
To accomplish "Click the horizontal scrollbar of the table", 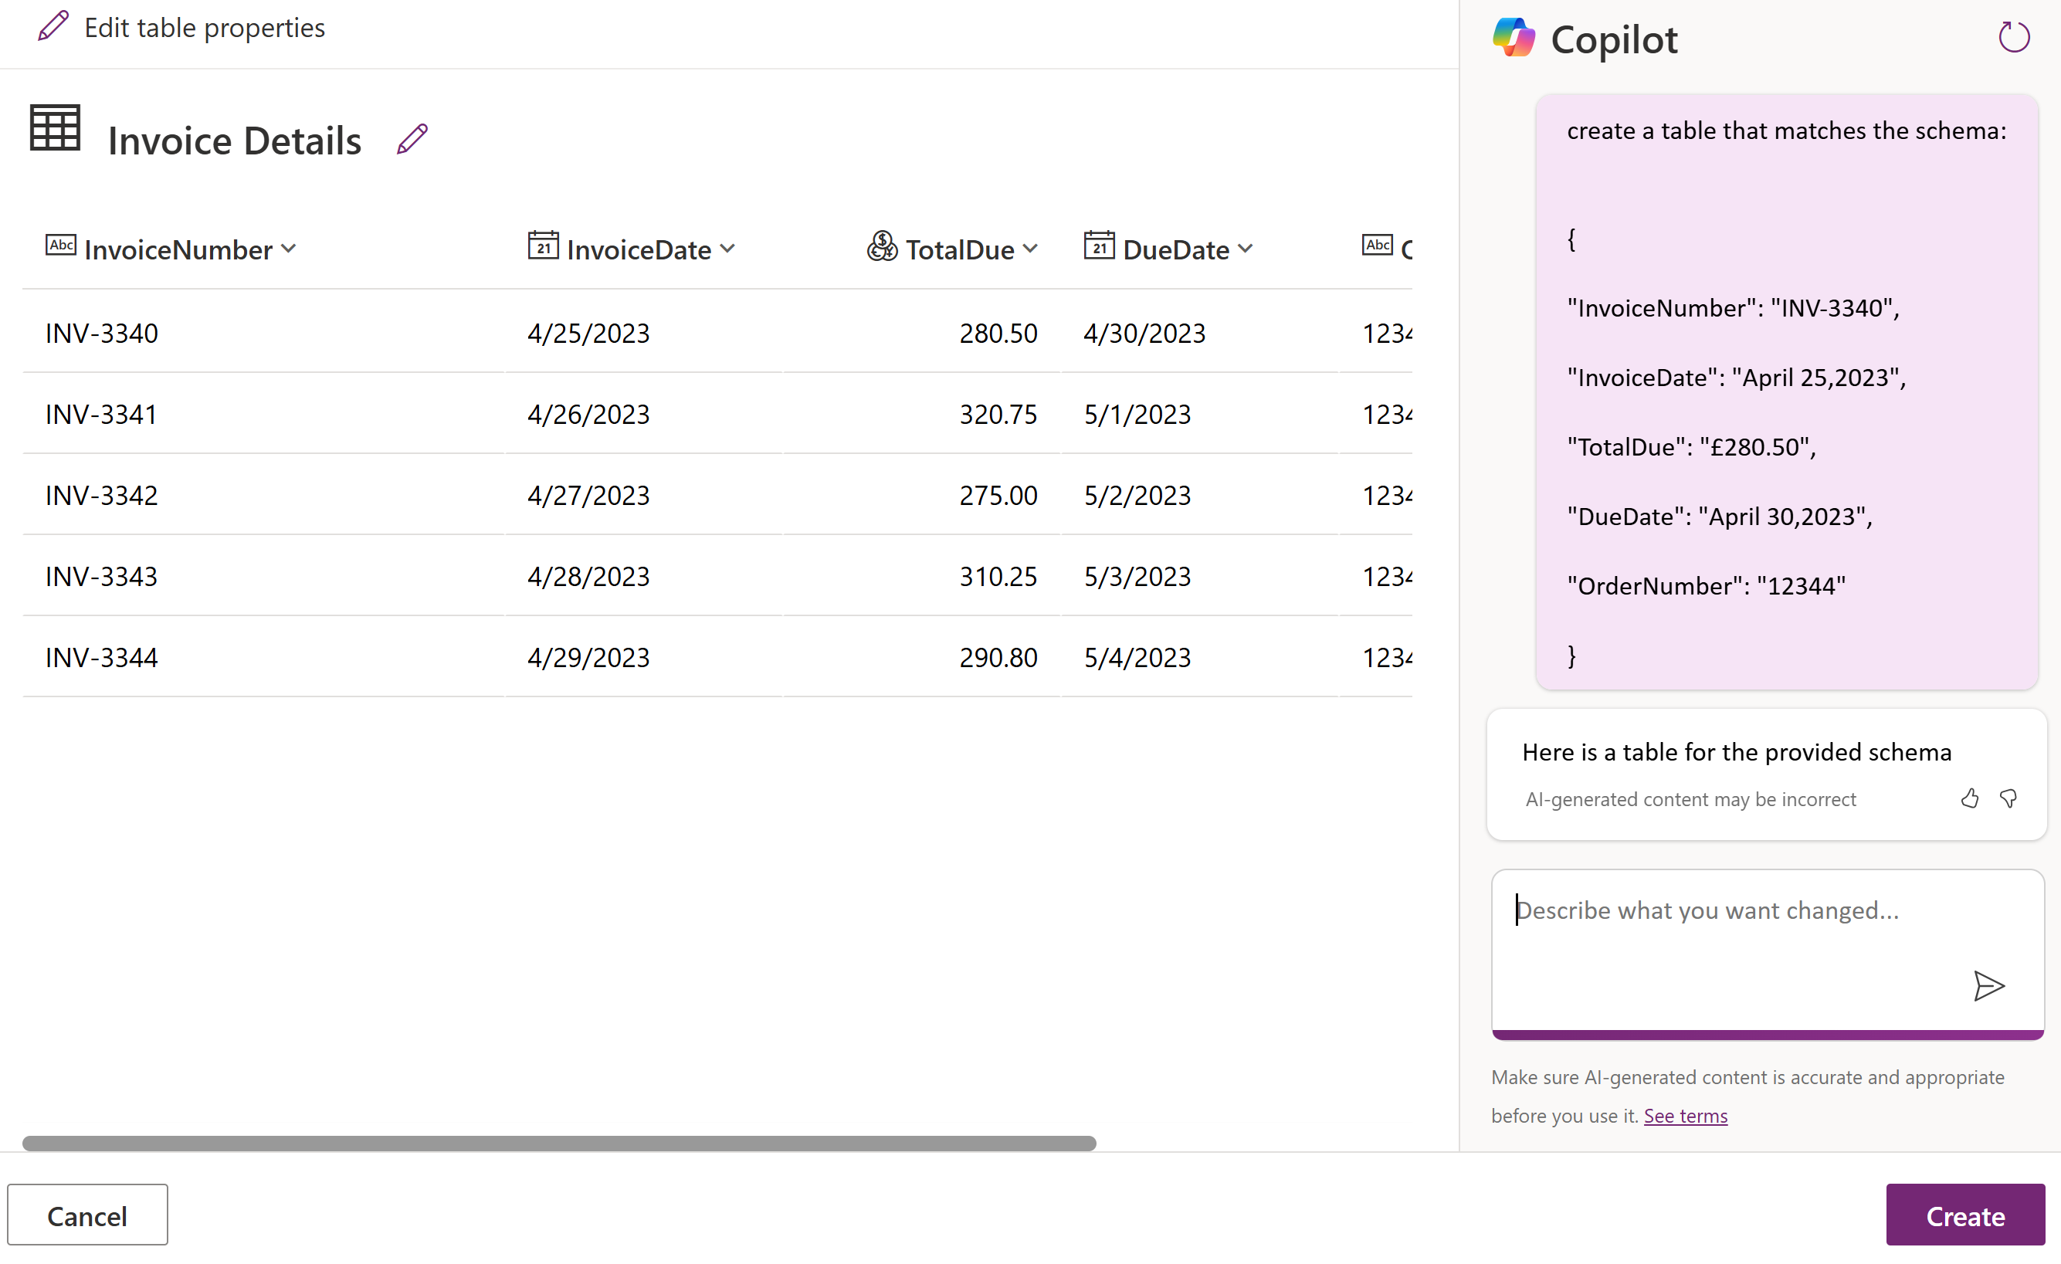I will click(x=559, y=1144).
